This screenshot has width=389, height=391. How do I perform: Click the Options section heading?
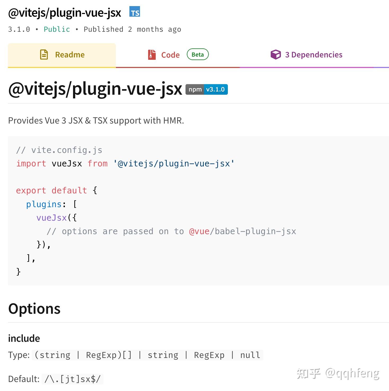34,308
